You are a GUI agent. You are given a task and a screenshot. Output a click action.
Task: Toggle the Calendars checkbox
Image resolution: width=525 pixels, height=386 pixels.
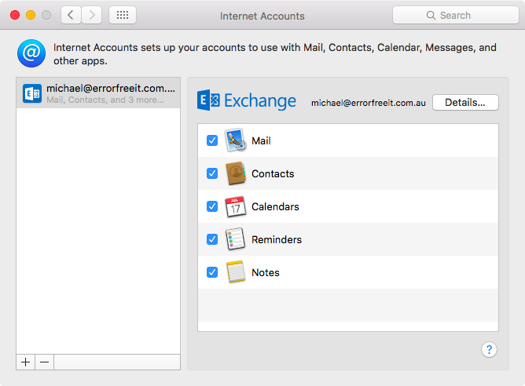(x=212, y=206)
